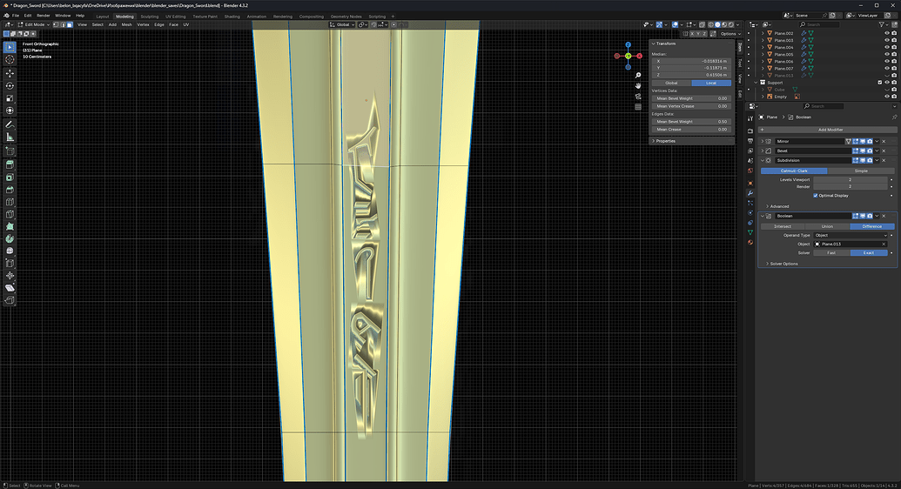Expand Plane.003 in the outliner
Viewport: 901px width, 489px height.
(763, 40)
